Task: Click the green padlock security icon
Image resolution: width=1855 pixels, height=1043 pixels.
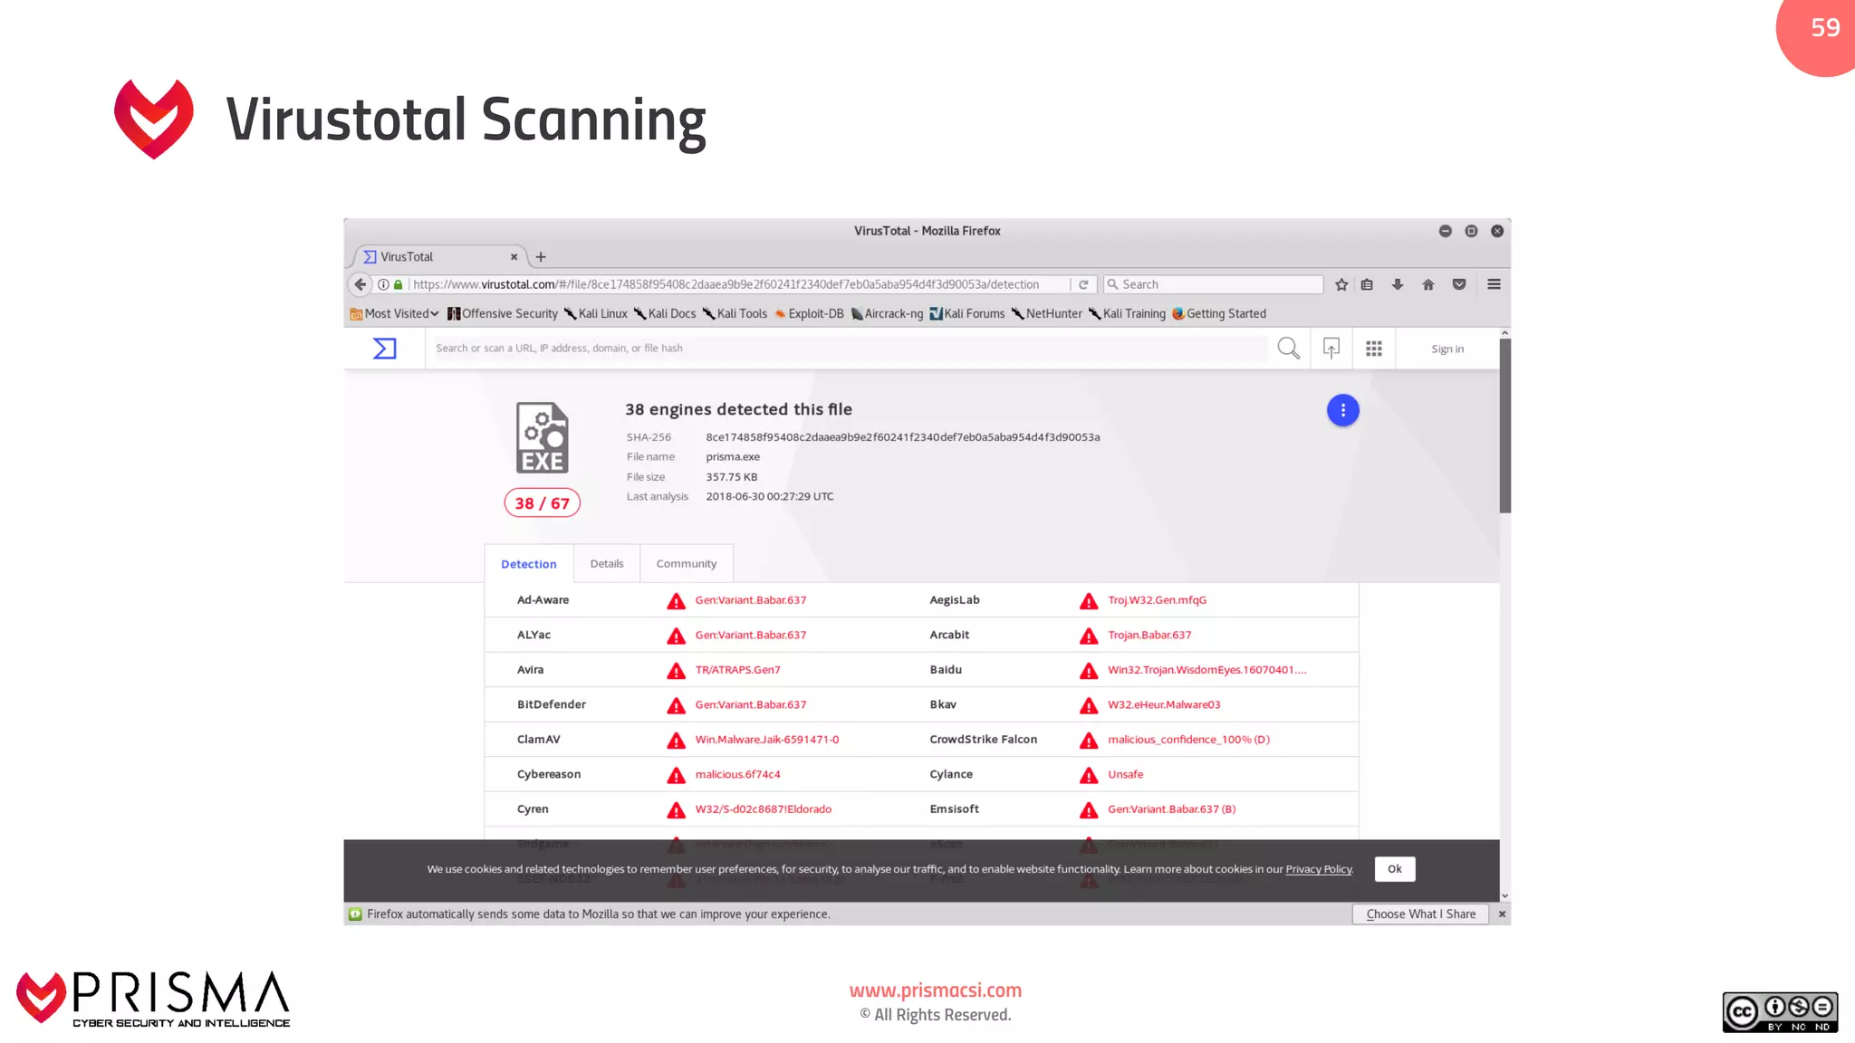Action: 398,284
